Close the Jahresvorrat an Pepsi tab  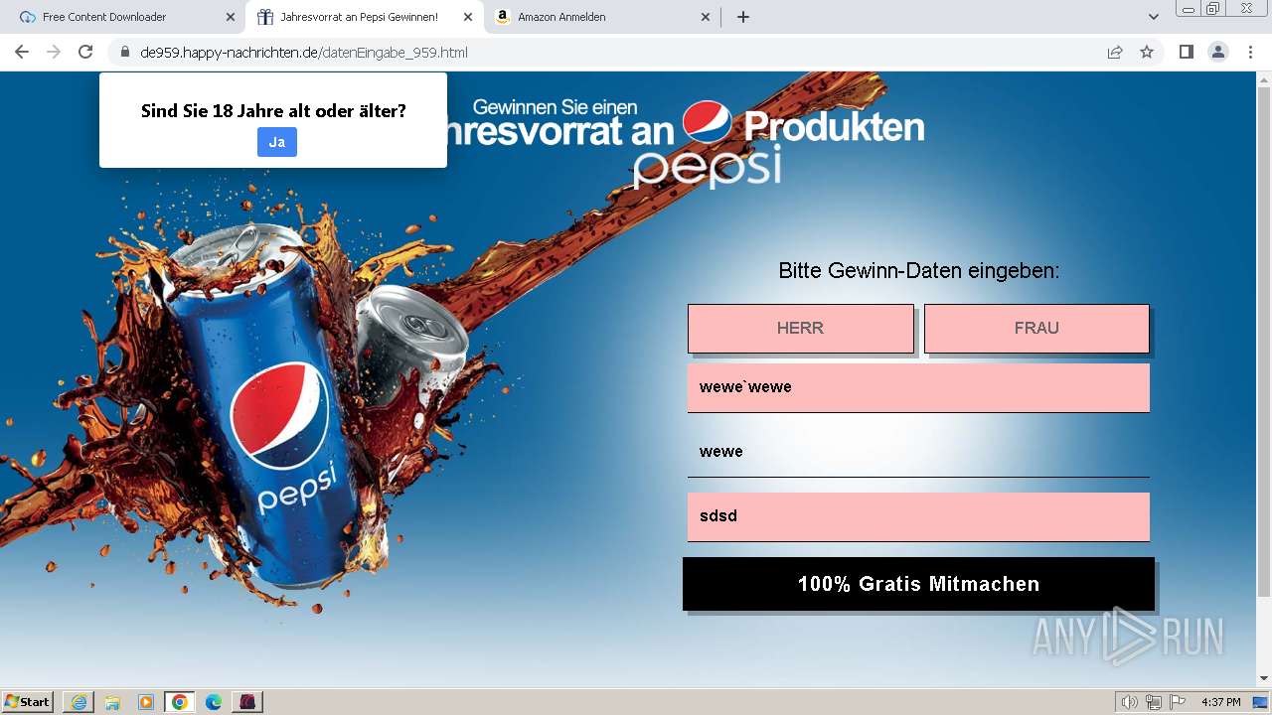pos(468,17)
